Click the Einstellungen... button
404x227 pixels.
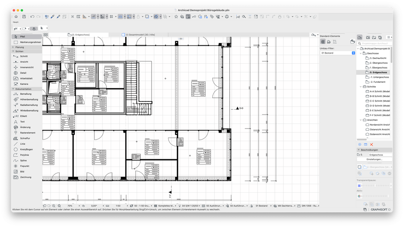pyautogui.click(x=374, y=160)
